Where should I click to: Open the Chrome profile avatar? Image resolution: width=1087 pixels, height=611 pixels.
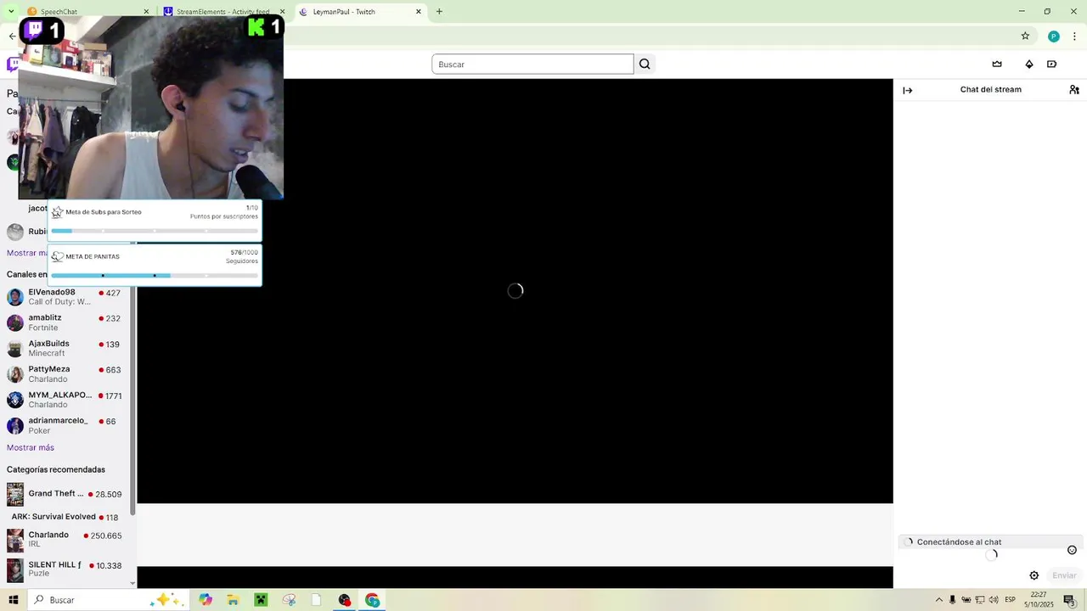pyautogui.click(x=1054, y=36)
